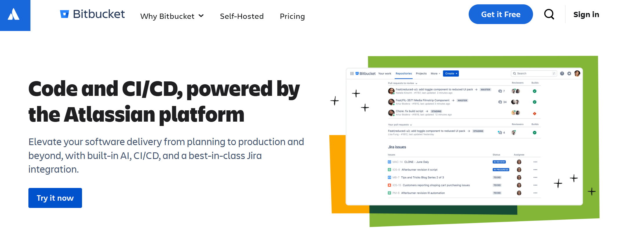This screenshot has width=622, height=245.
Task: Click the 'Jira issues' heading in the screenshot
Action: (x=397, y=147)
